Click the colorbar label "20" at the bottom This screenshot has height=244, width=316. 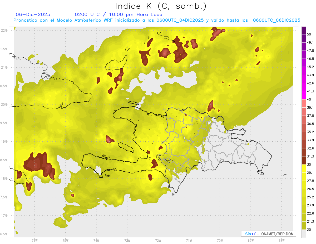click(309, 230)
